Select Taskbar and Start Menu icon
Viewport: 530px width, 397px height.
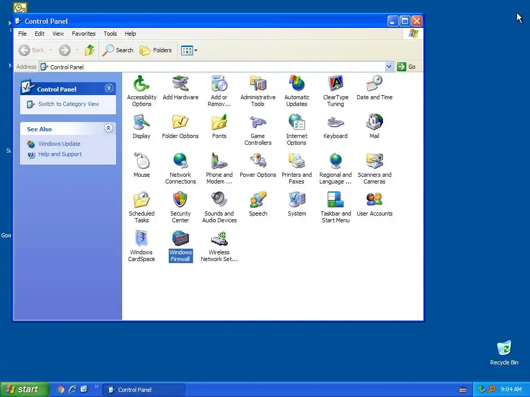click(x=335, y=200)
